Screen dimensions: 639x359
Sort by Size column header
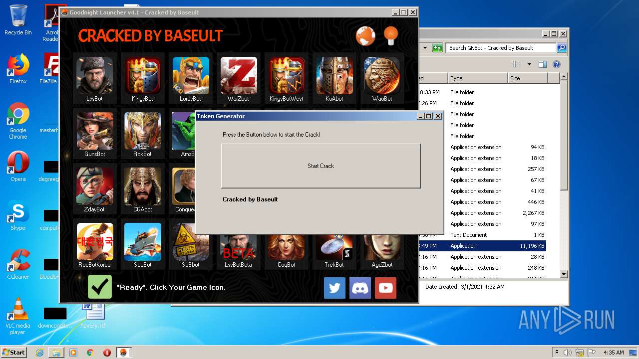coord(527,78)
